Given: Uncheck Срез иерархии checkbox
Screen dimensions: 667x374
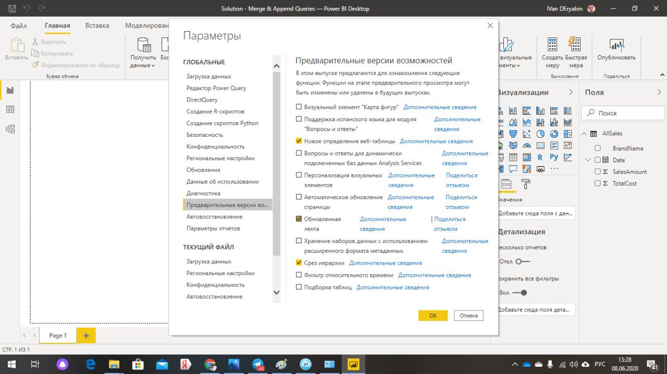Looking at the screenshot, I should coord(299,263).
